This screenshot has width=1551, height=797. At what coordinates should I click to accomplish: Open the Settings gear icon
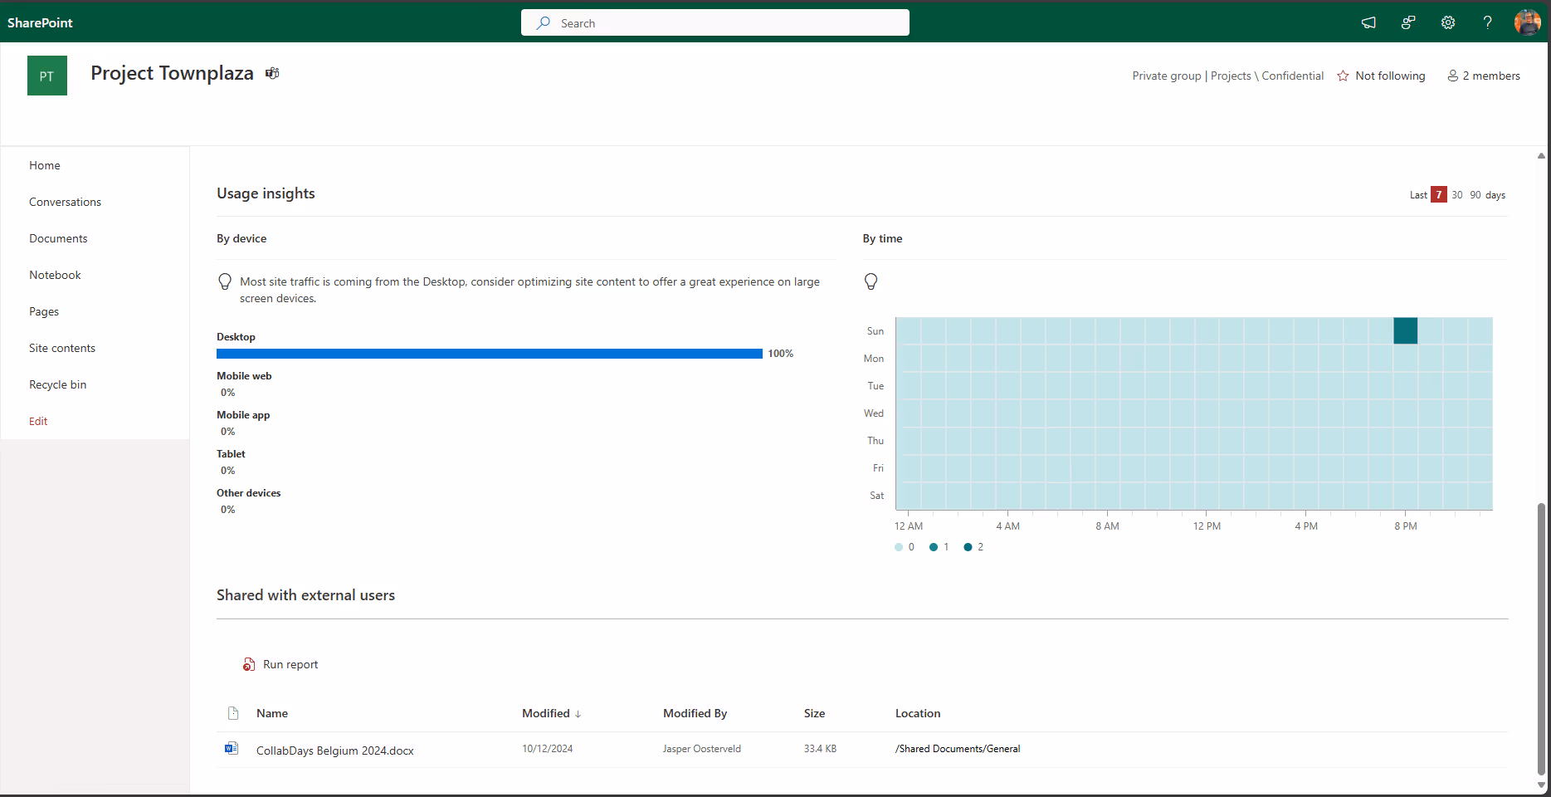tap(1448, 22)
